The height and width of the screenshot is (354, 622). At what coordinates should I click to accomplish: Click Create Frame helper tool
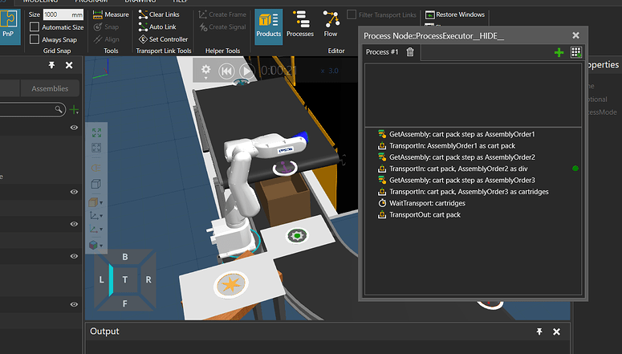pos(222,14)
